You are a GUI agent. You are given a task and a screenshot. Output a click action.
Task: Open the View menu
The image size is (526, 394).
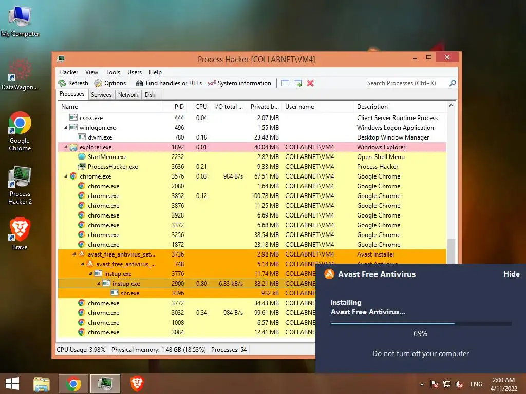click(x=91, y=72)
